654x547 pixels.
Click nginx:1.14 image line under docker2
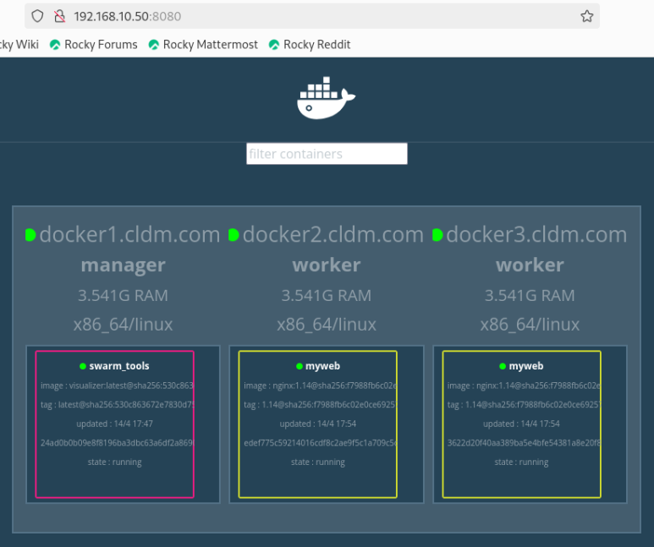321,386
